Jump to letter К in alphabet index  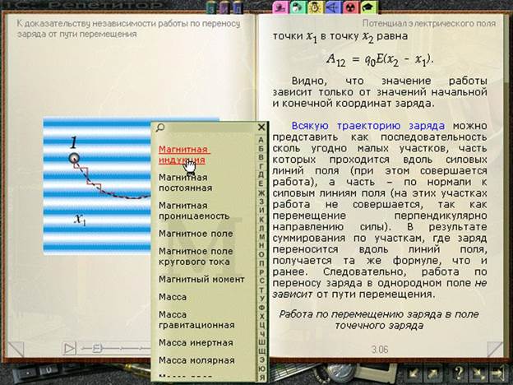pyautogui.click(x=261, y=220)
